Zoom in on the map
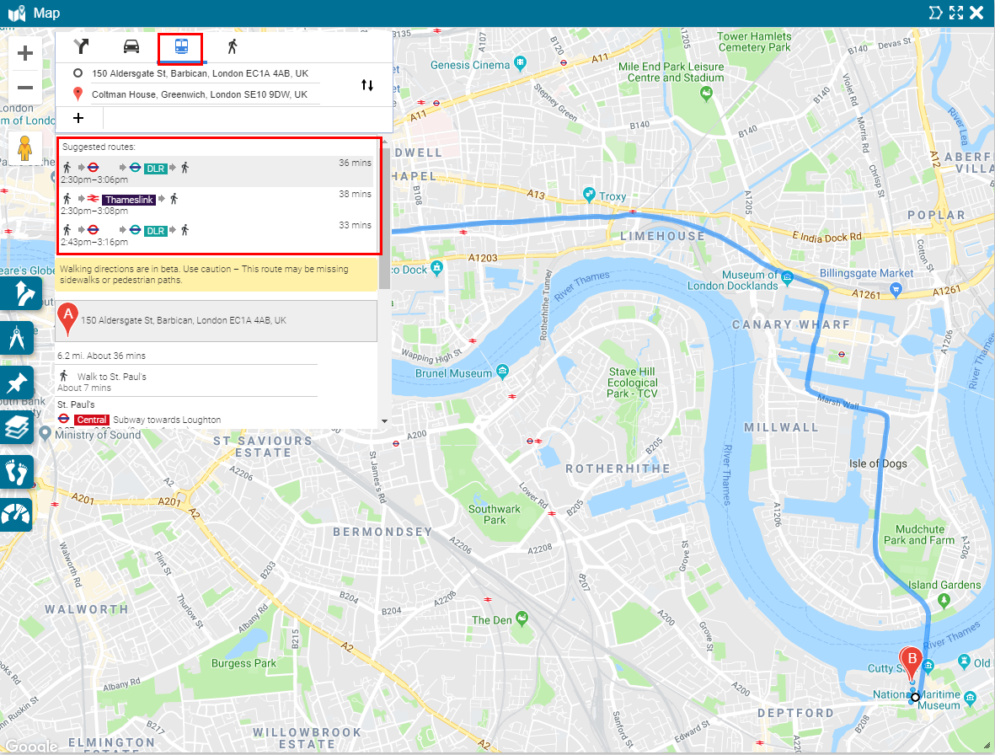Viewport: 995px width, 755px height. 25,54
